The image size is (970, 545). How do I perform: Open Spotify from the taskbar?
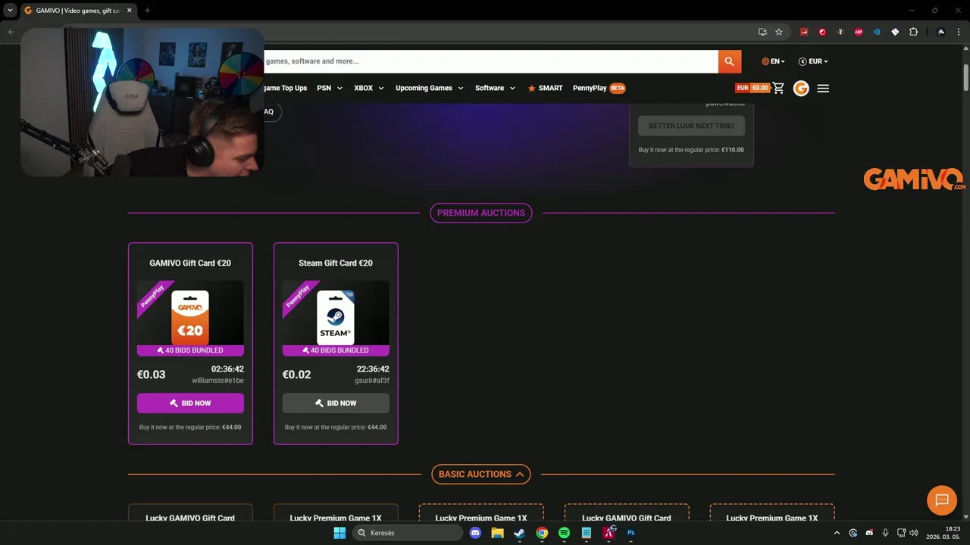pos(564,533)
